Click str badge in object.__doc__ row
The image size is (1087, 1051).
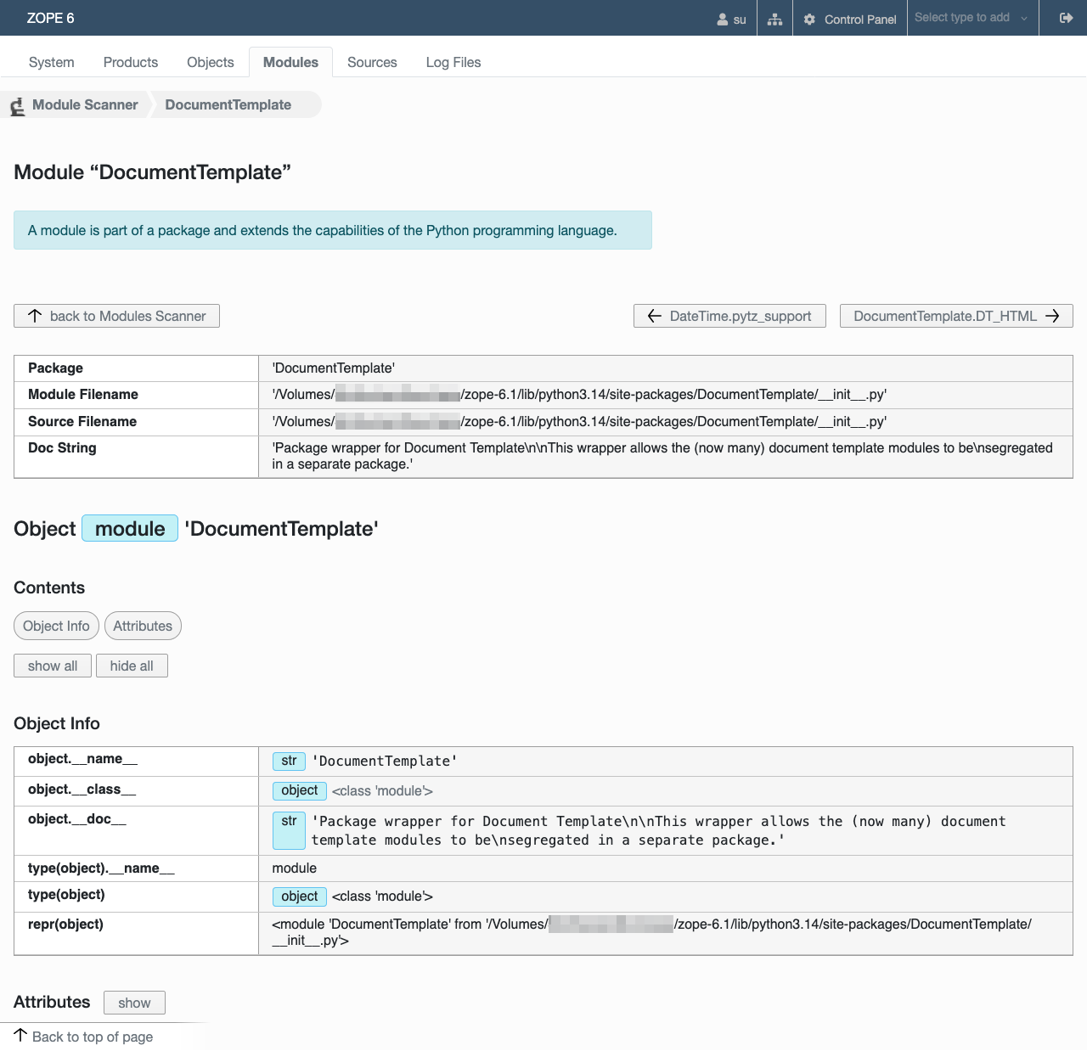pyautogui.click(x=289, y=830)
